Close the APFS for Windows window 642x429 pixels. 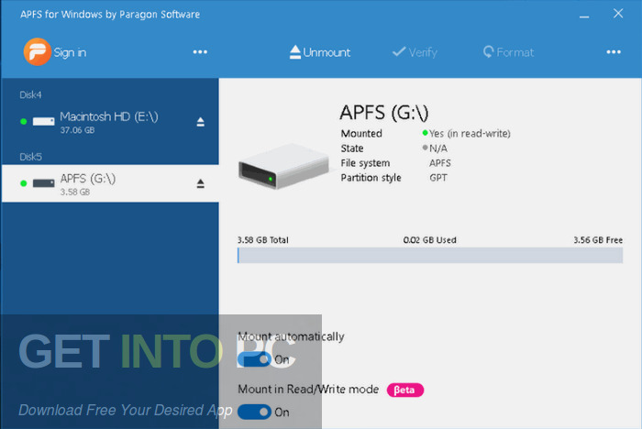point(618,14)
